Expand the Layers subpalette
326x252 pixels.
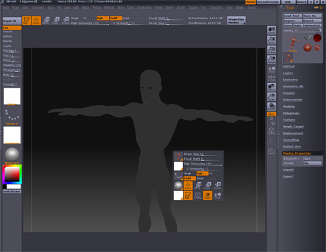pyautogui.click(x=288, y=73)
